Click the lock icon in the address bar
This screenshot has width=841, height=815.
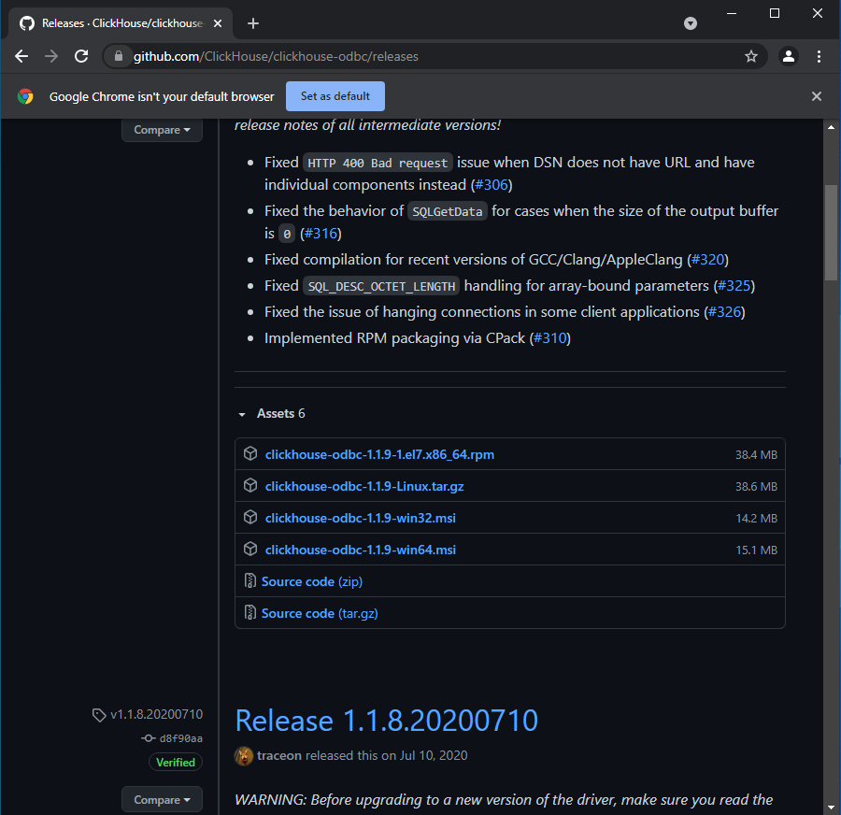(x=118, y=56)
